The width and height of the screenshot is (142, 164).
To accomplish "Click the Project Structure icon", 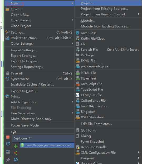I will click(7, 38).
